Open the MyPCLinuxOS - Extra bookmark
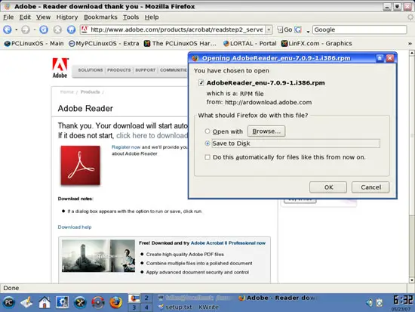415x312 pixels. pos(104,44)
